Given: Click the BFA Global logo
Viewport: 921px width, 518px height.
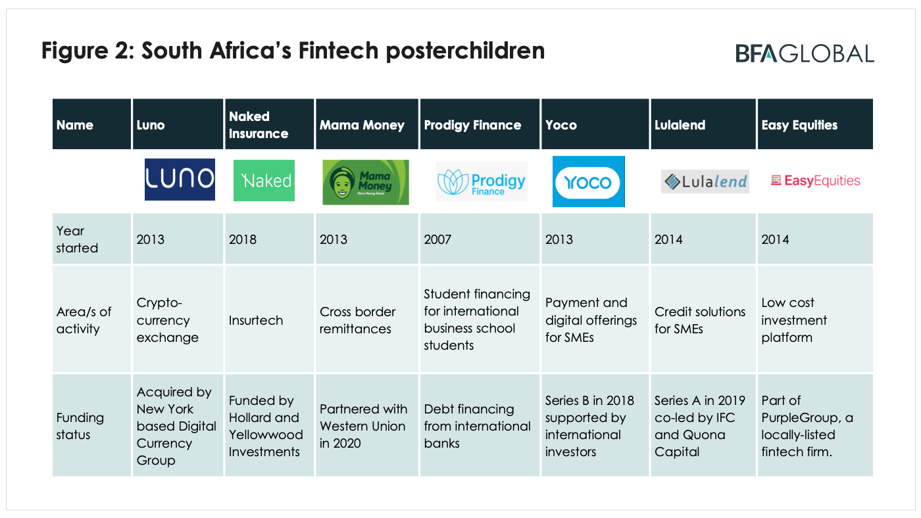Looking at the screenshot, I should click(x=805, y=53).
